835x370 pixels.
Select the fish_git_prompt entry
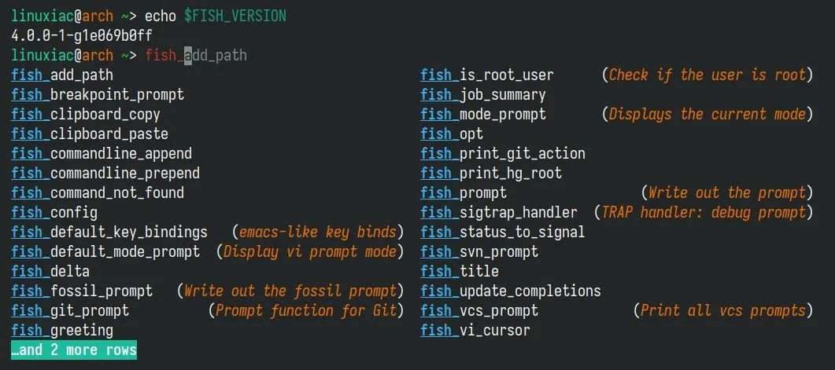tap(207, 310)
